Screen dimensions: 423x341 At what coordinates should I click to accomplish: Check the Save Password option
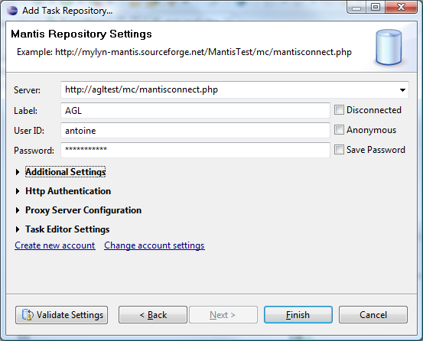[339, 150]
